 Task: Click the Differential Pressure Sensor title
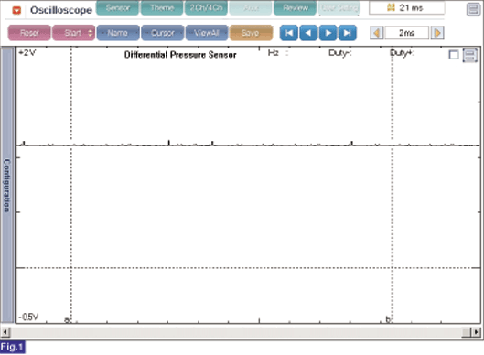tap(180, 55)
